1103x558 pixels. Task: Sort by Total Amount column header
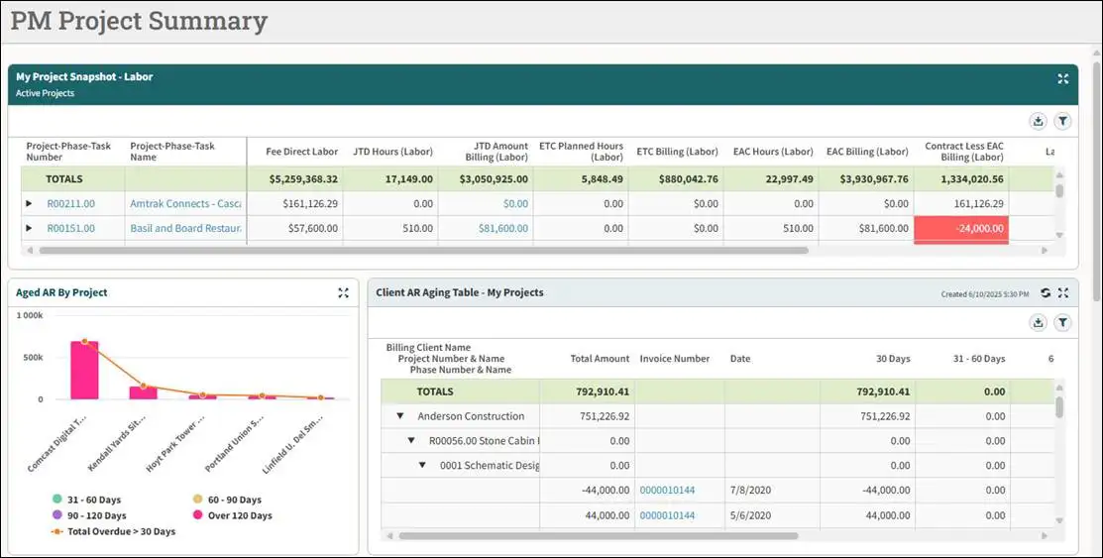point(600,358)
